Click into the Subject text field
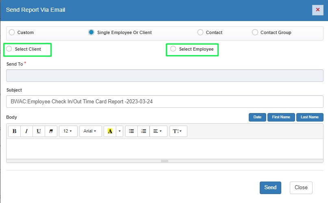Viewport: 328px width, 203px height. click(x=165, y=102)
